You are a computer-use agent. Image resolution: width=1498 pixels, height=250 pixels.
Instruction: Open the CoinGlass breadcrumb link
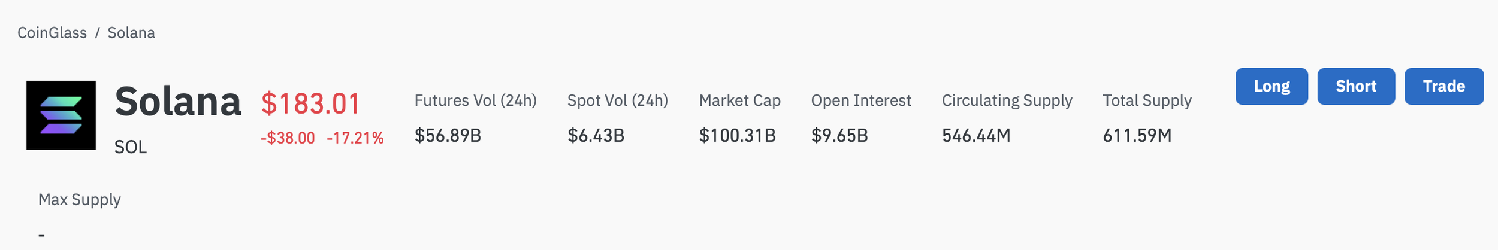52,33
